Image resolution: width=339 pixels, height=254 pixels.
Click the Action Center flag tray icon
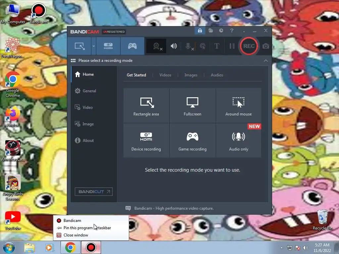[x=298, y=248]
